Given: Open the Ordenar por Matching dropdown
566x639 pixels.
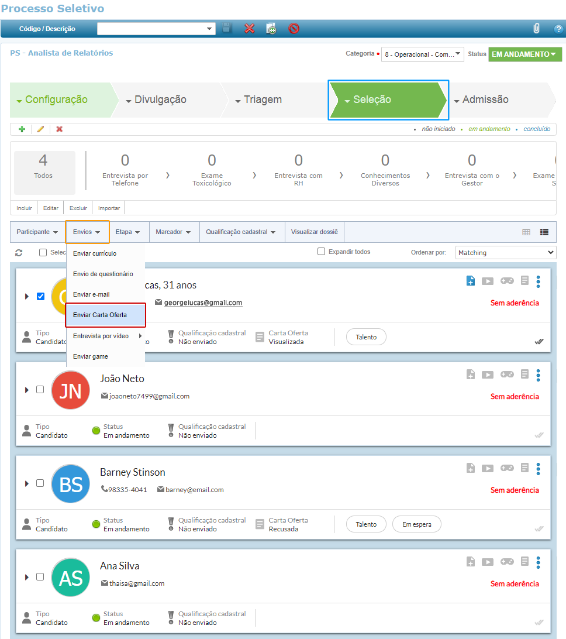Looking at the screenshot, I should (x=505, y=253).
